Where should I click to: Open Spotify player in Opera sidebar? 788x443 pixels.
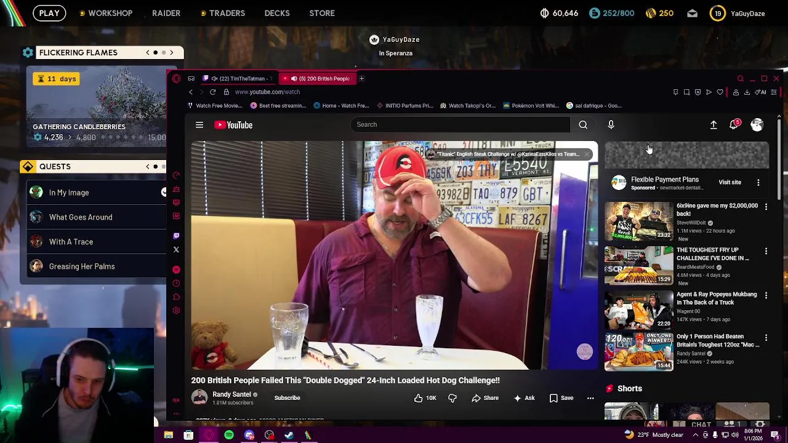pos(176,269)
